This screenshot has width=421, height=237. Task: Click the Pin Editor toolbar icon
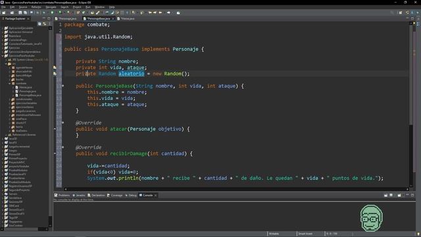coord(178,13)
